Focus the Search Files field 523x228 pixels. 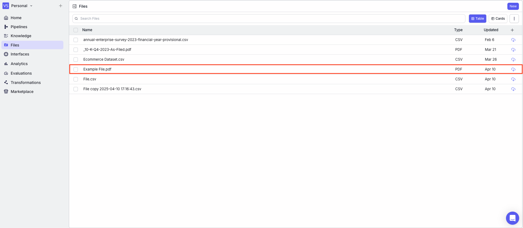(269, 19)
